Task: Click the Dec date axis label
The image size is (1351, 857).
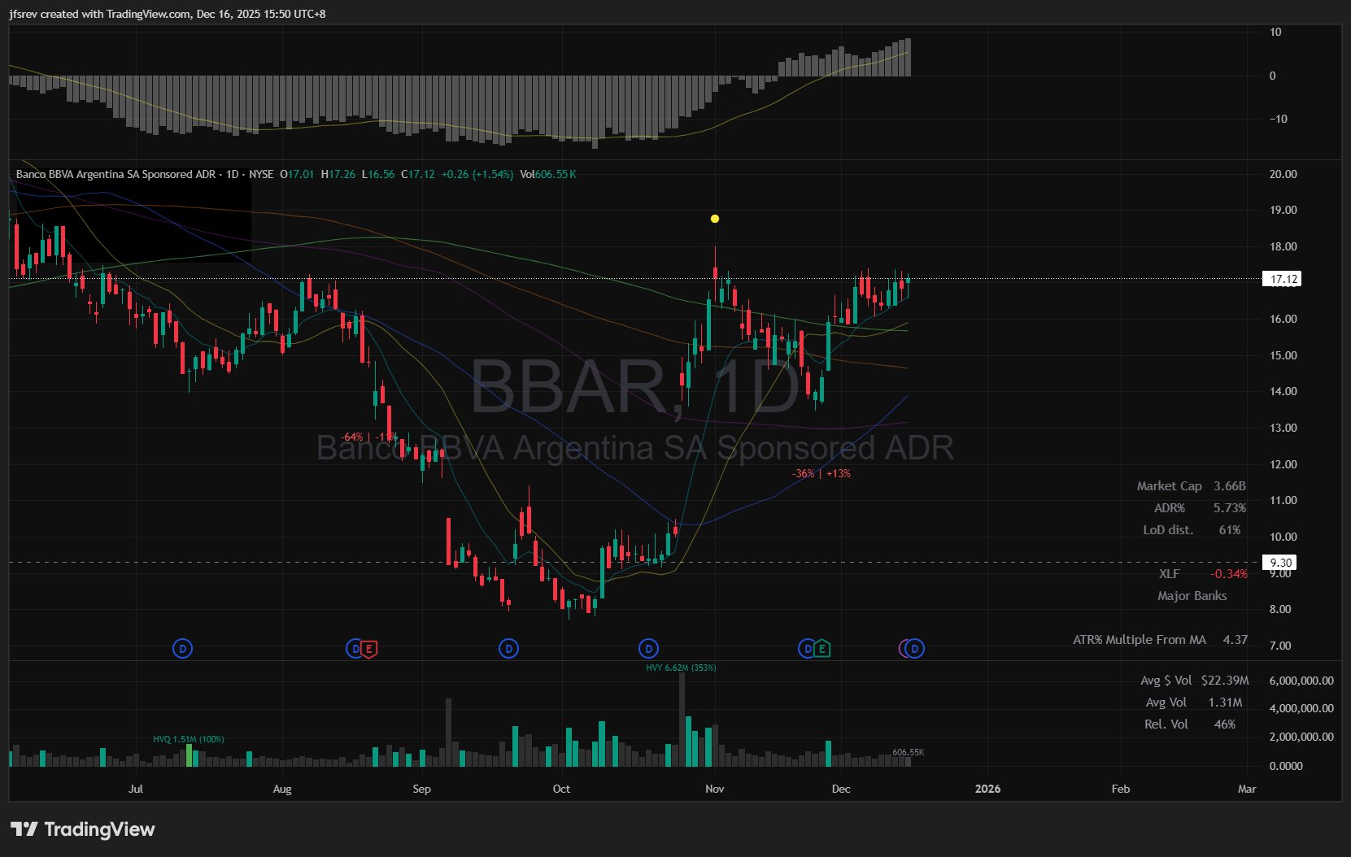Action: 841,789
